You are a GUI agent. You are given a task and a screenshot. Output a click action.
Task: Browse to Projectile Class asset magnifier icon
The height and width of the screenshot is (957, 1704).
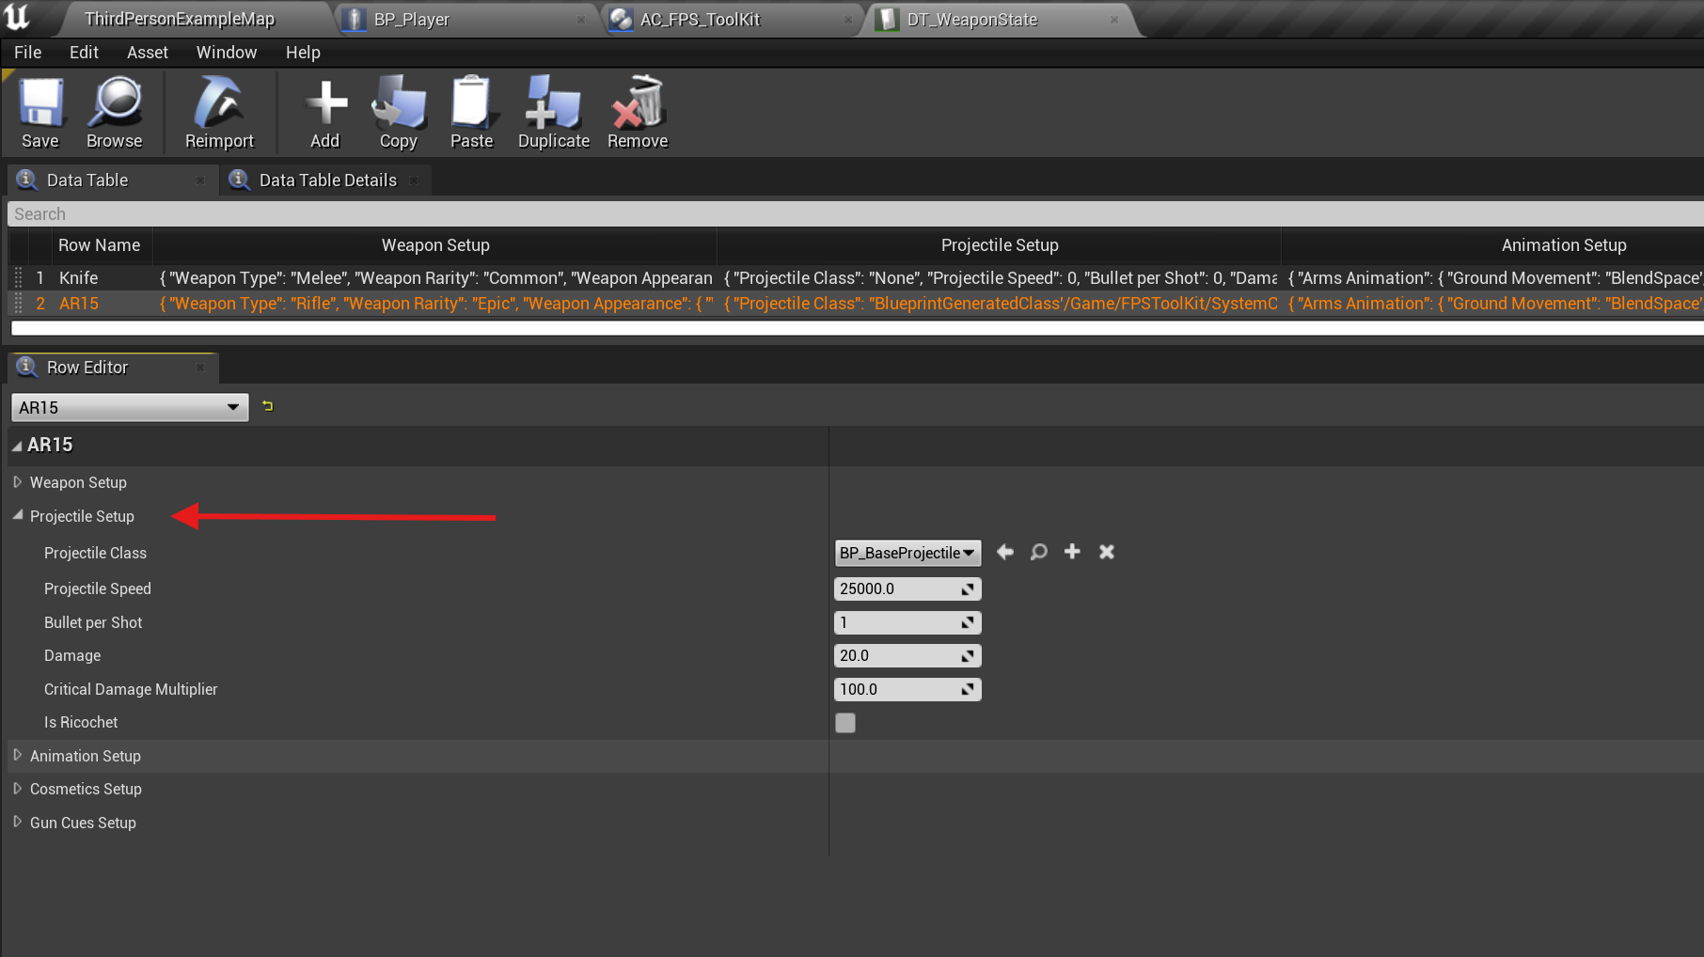(1038, 552)
